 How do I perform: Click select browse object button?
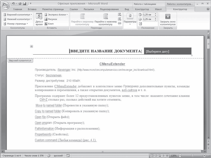[208, 144]
